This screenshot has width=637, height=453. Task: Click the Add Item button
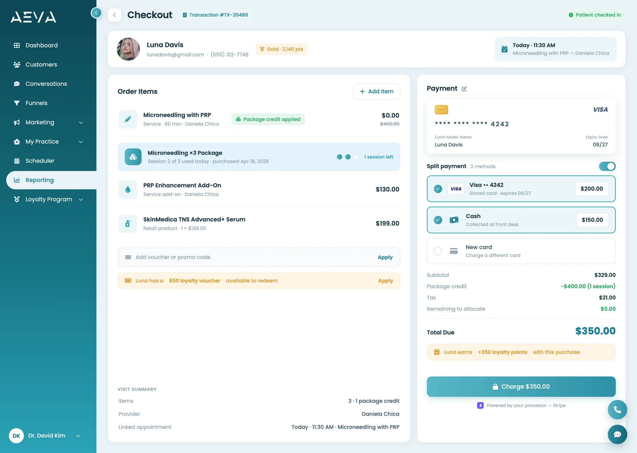376,92
